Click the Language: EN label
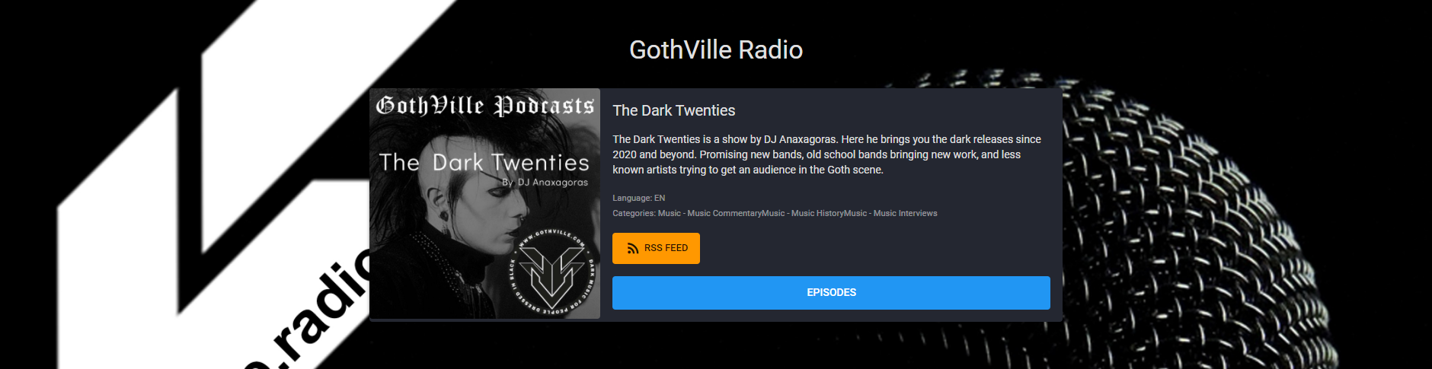 638,198
